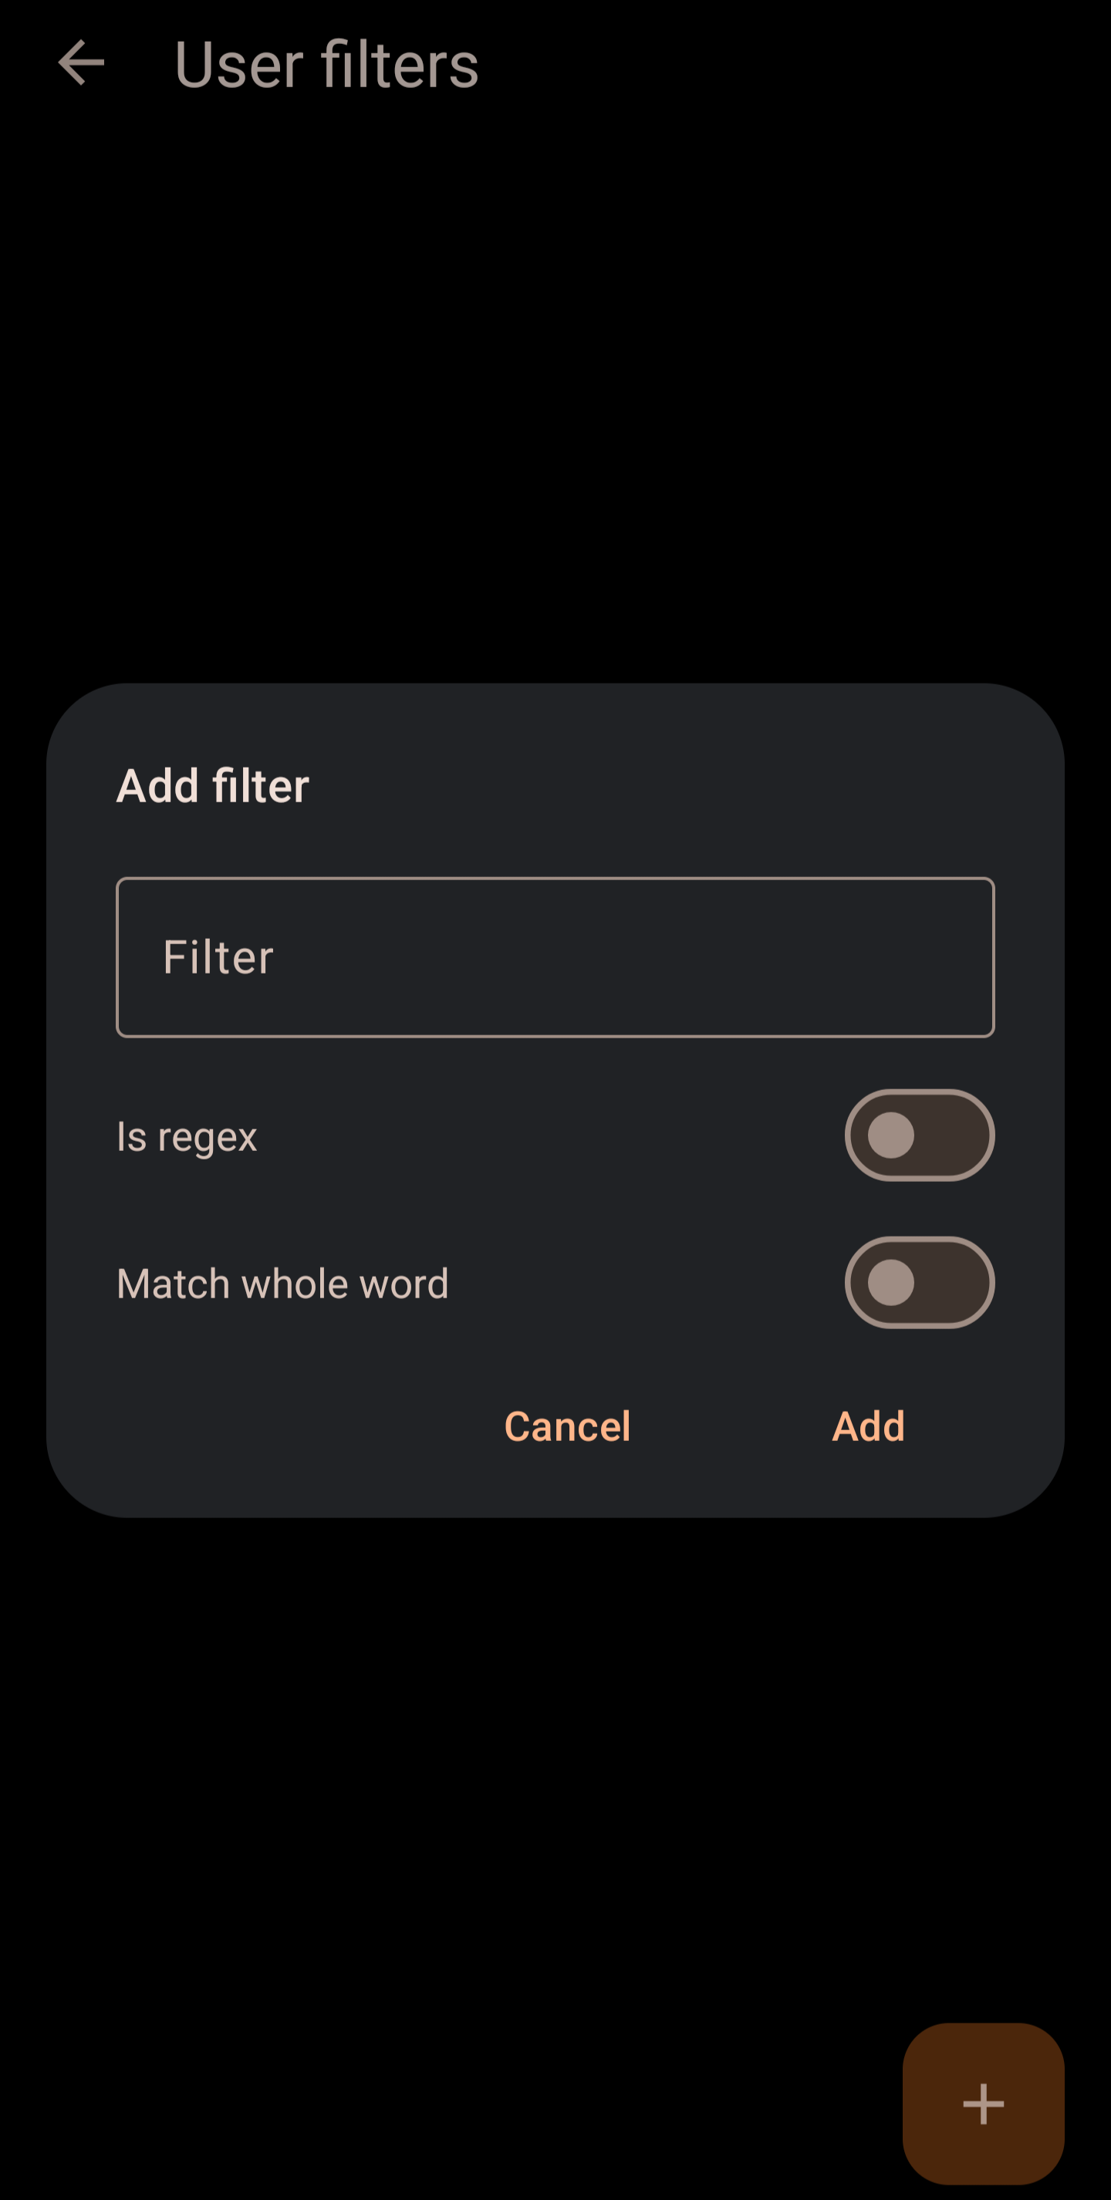Tap the Match whole word switch knob
This screenshot has width=1111, height=2200.
coord(890,1282)
